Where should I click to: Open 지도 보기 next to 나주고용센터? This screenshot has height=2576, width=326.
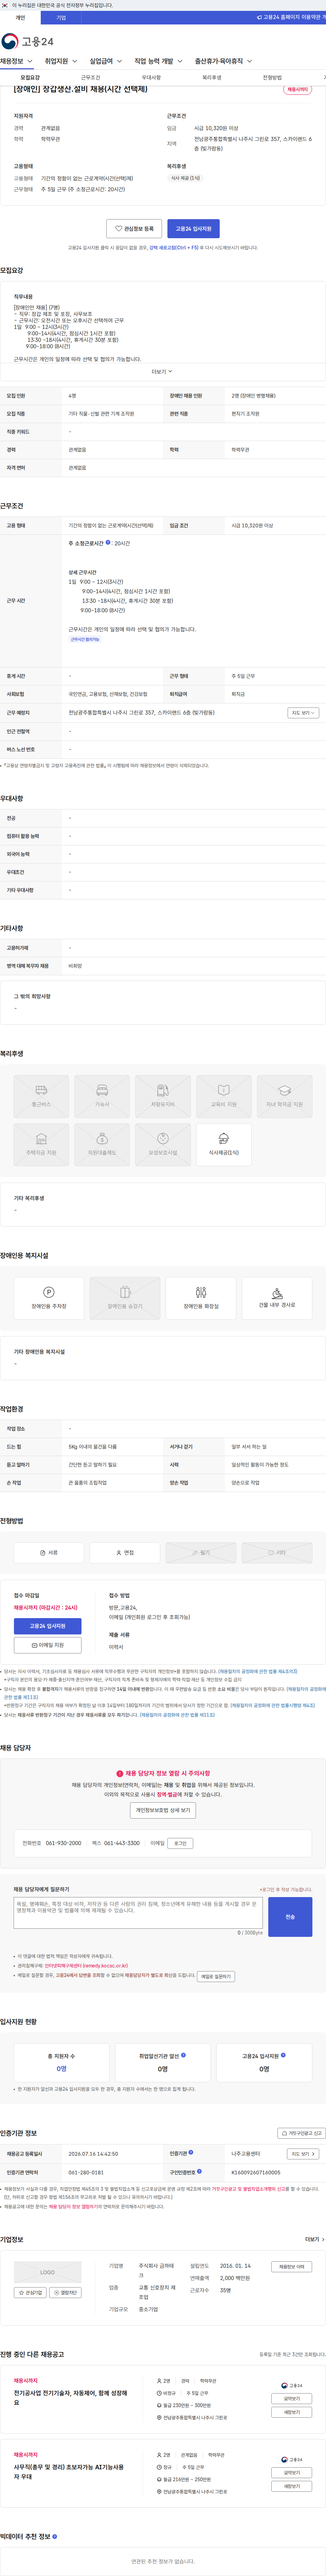point(303,2154)
